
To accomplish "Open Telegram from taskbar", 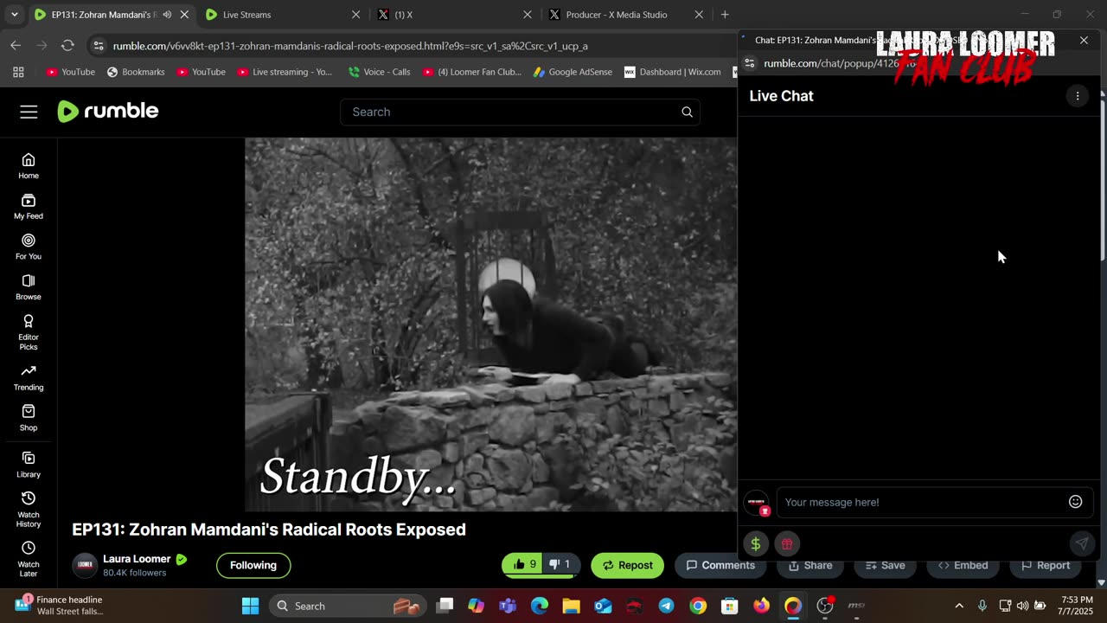I will click(666, 606).
